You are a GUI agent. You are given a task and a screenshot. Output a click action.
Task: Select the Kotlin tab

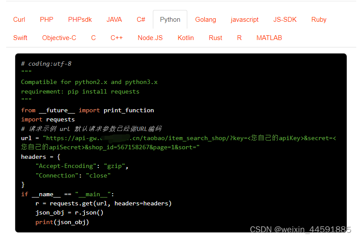point(186,38)
